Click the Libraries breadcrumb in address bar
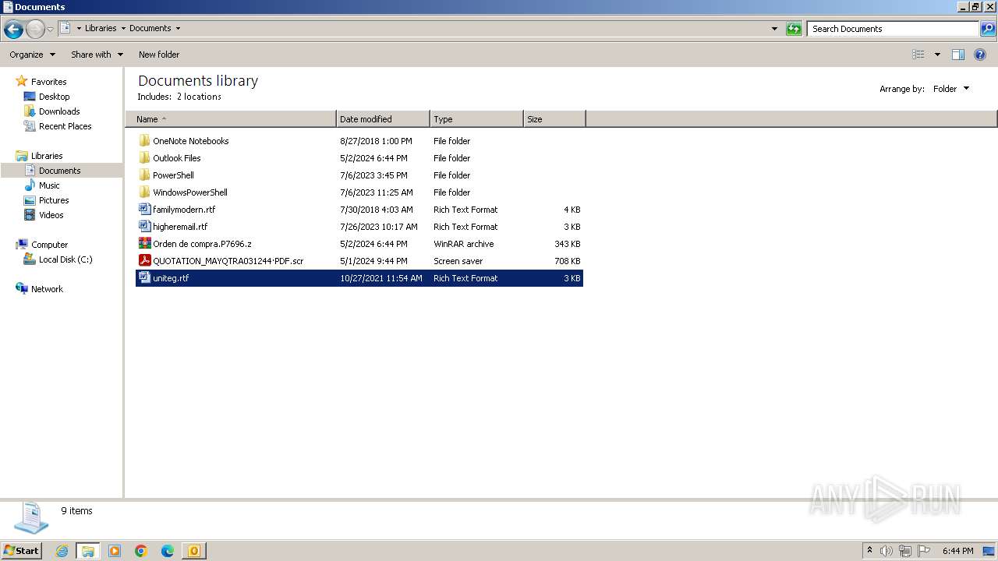 point(101,28)
